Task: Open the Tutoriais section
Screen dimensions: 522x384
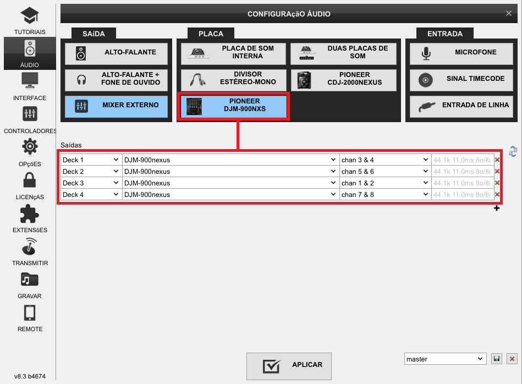Action: coord(30,20)
